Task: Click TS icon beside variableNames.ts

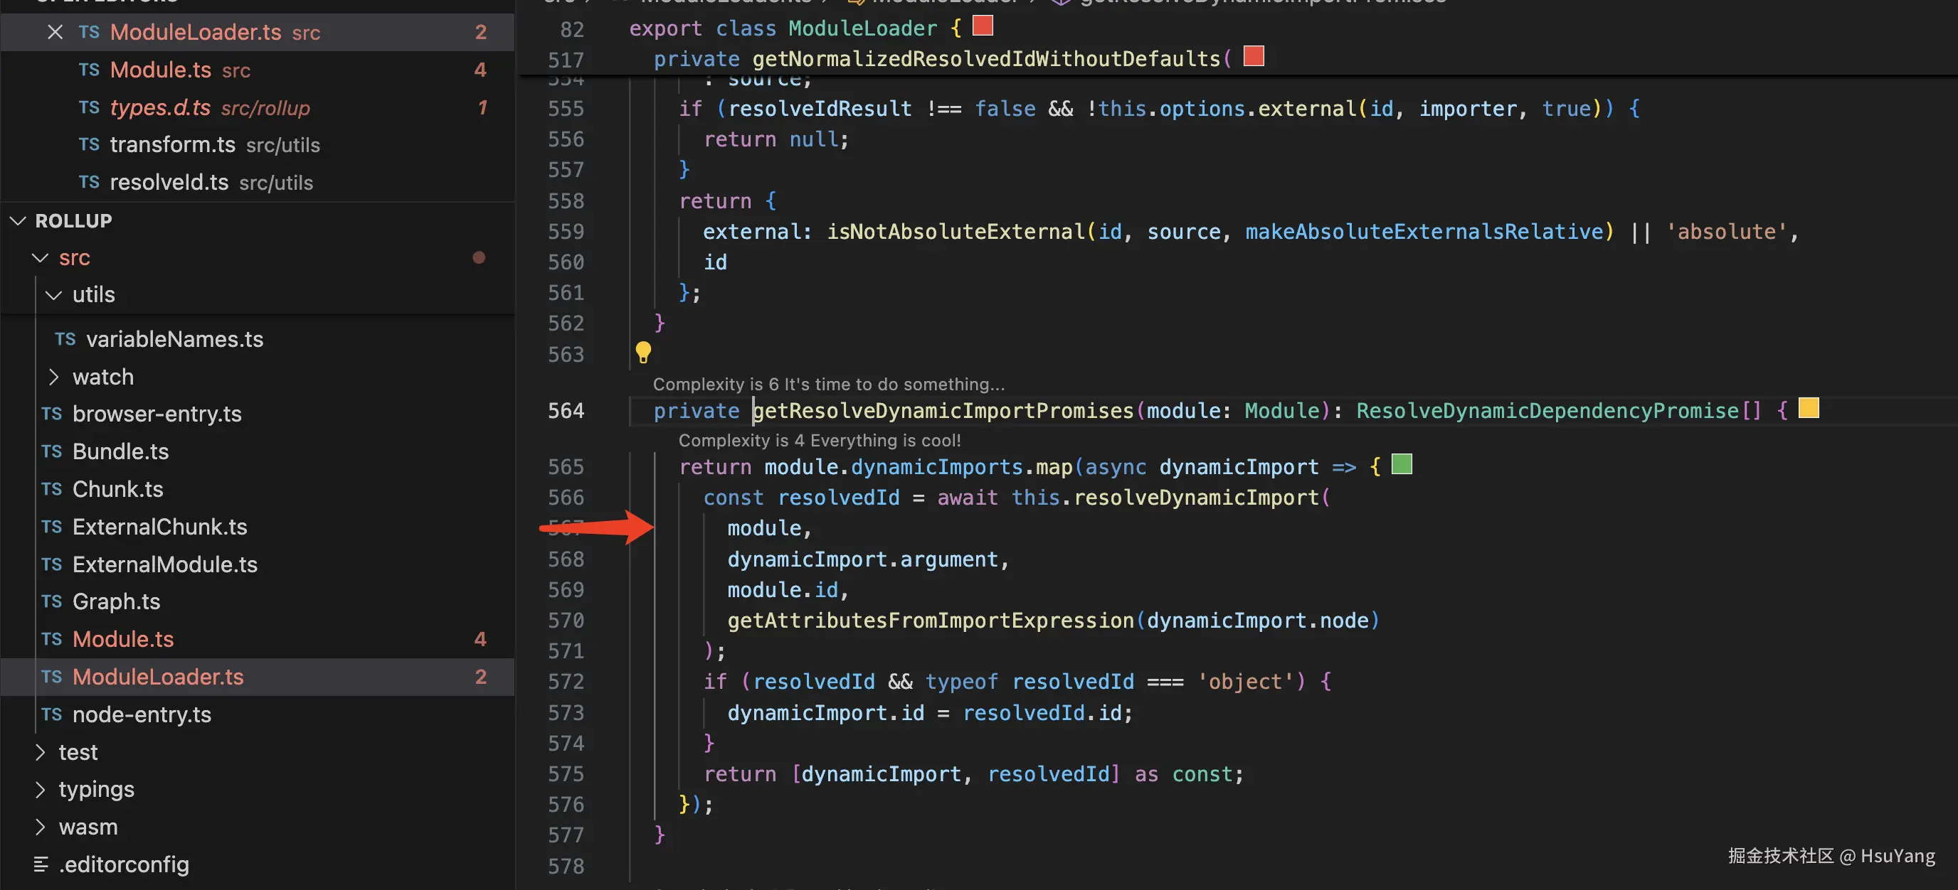Action: 65,340
